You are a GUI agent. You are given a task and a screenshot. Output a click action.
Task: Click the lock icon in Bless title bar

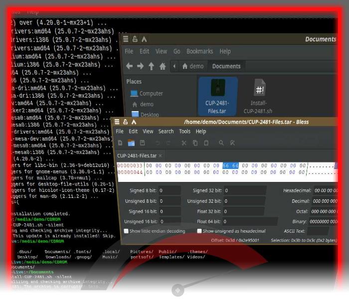(x=126, y=122)
